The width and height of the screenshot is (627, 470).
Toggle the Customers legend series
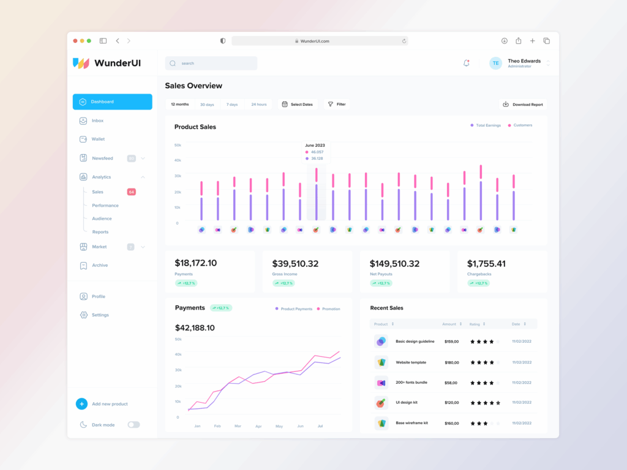520,125
